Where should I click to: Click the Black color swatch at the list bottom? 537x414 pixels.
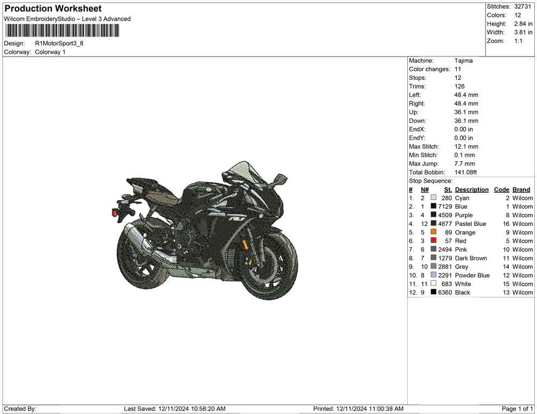click(x=433, y=292)
